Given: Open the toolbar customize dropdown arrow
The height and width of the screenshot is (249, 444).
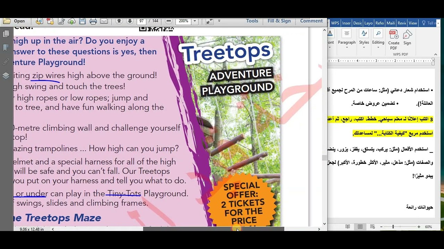Looking at the screenshot, I should pos(219,21).
